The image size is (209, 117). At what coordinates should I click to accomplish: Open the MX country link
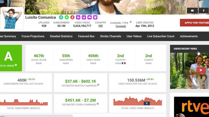pyautogui.click(x=101, y=26)
